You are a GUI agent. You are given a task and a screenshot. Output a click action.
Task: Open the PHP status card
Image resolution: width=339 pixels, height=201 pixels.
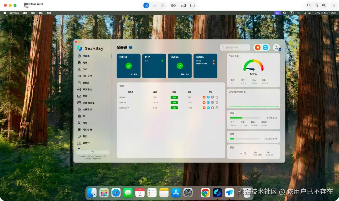[x=154, y=66]
